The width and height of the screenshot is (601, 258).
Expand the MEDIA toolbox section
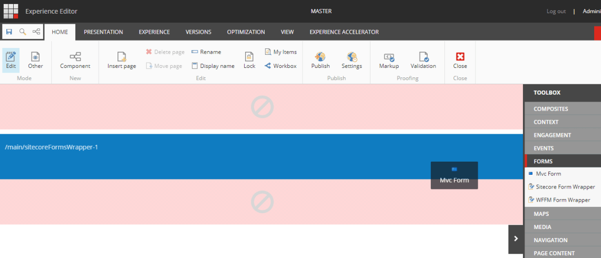pyautogui.click(x=563, y=227)
